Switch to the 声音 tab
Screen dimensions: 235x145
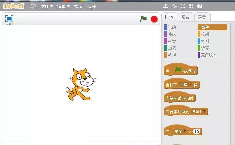click(202, 17)
